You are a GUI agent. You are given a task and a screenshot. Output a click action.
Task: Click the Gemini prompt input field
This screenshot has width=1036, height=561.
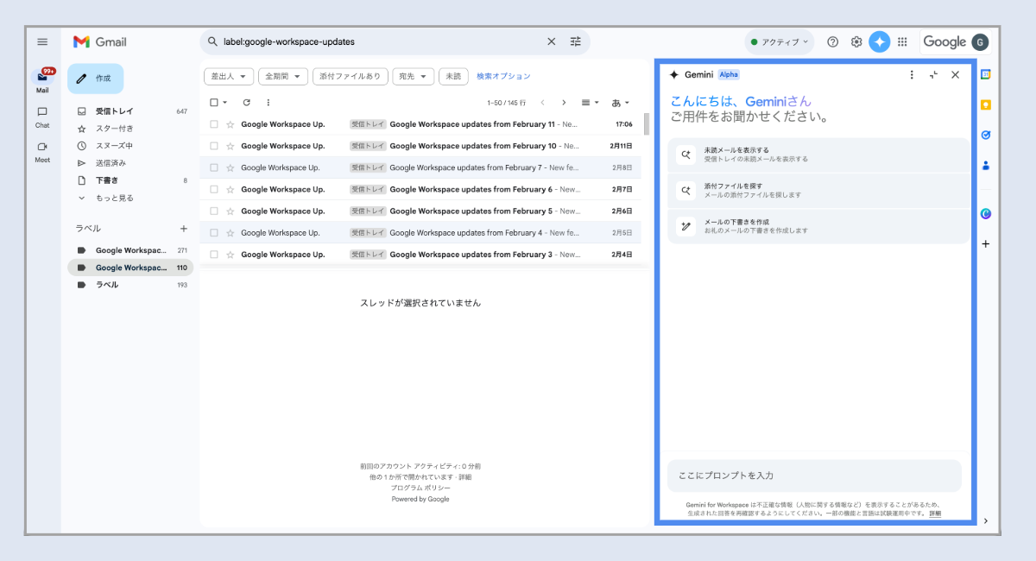click(x=813, y=476)
